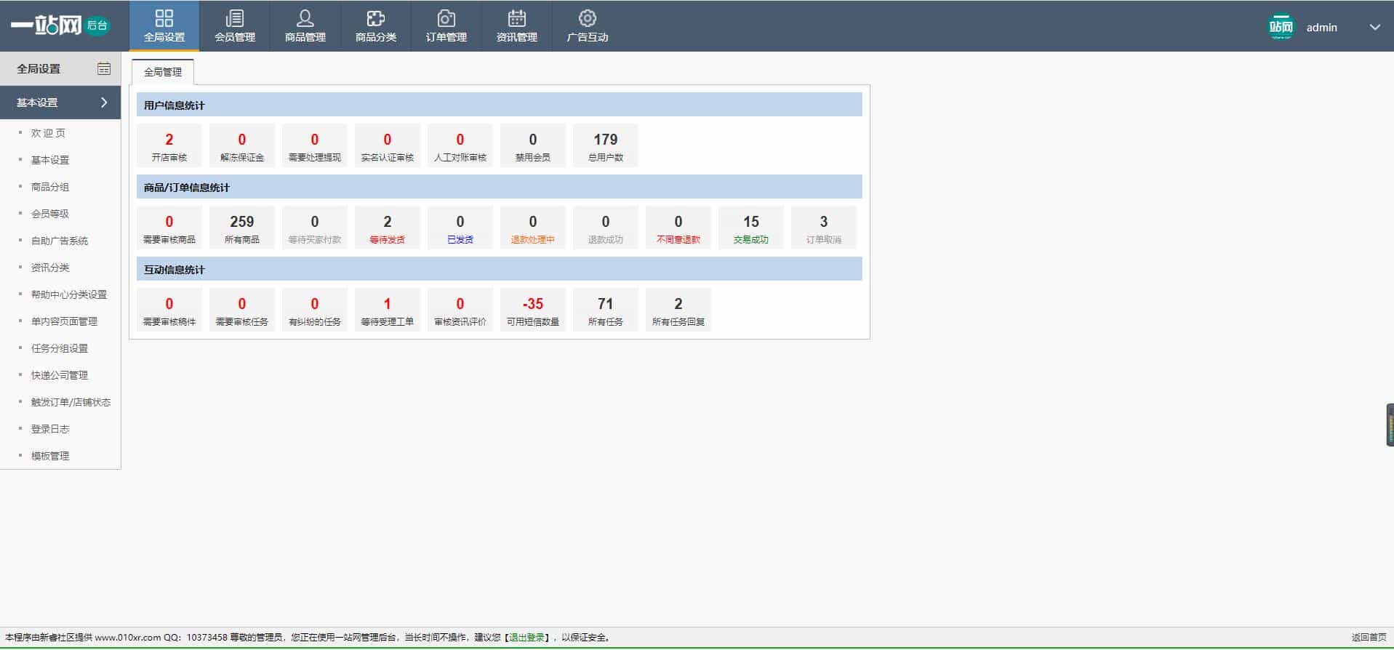Click the 退出登录 link in footer
The height and width of the screenshot is (650, 1394).
(527, 638)
